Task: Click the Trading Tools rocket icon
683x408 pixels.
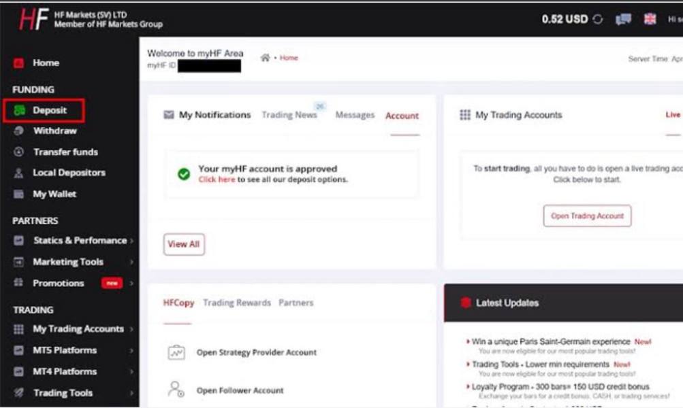Action: pyautogui.click(x=18, y=393)
